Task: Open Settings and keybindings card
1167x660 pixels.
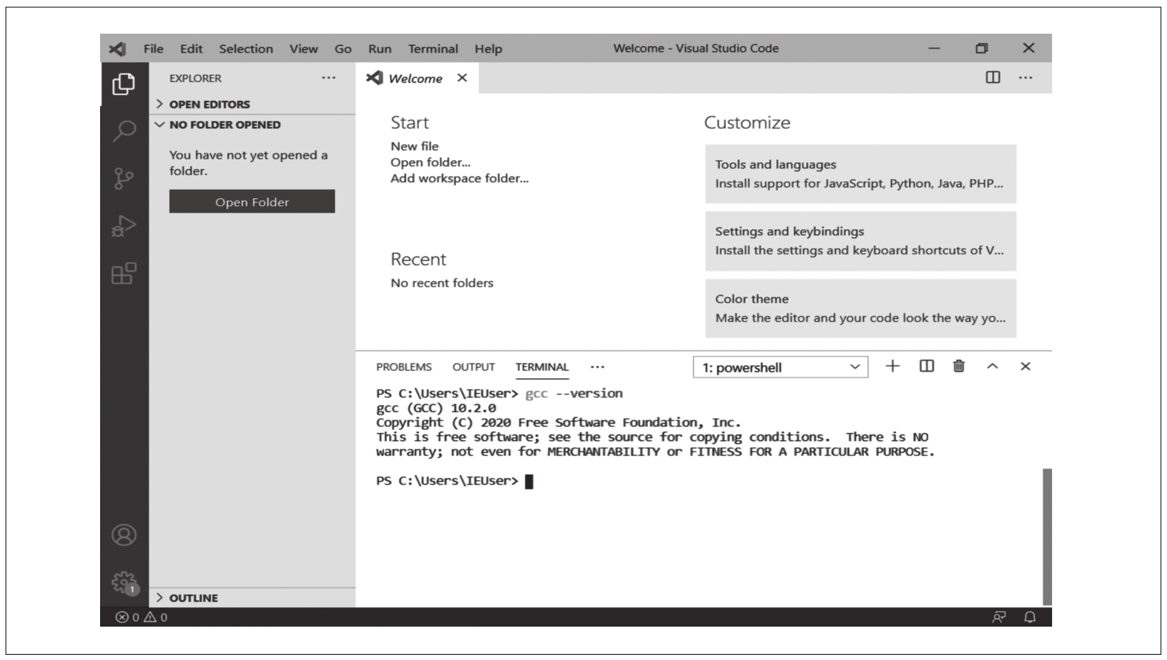Action: [x=861, y=241]
